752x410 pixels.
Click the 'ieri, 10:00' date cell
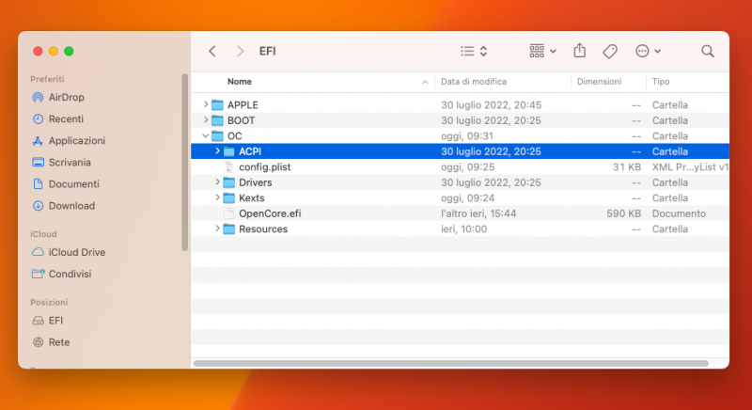(x=463, y=229)
